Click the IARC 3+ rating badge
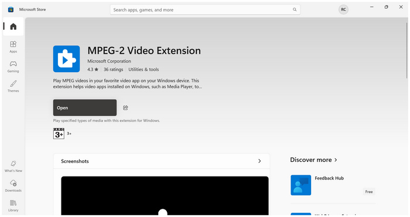The image size is (410, 217). click(59, 134)
